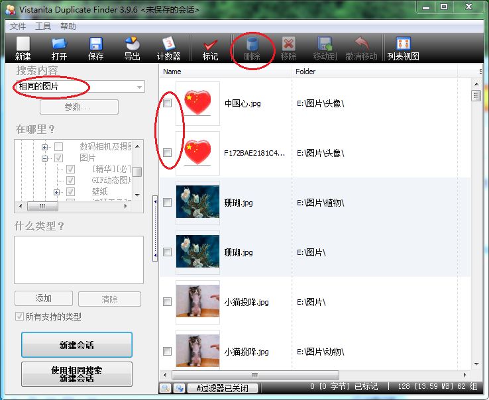489x400 pixels.
Task: Click the 移除 remove icon
Action: click(x=288, y=48)
